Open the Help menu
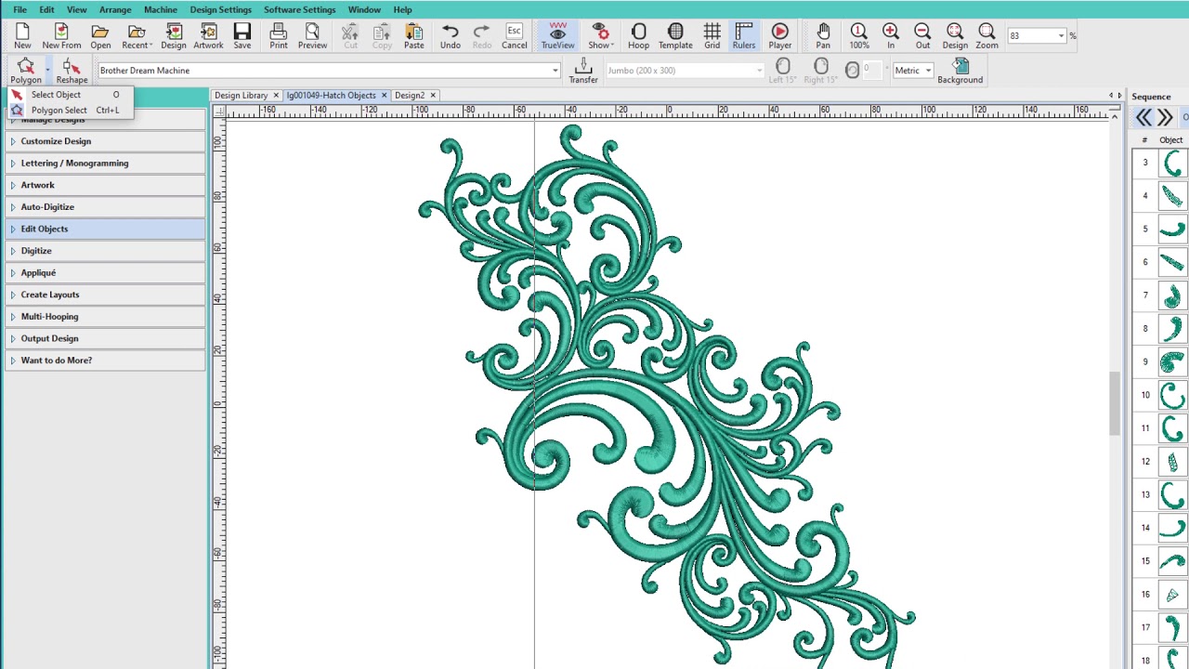Viewport: 1189px width, 669px height. pos(402,9)
